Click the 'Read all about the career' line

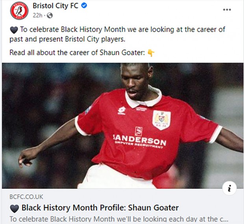(x=78, y=53)
